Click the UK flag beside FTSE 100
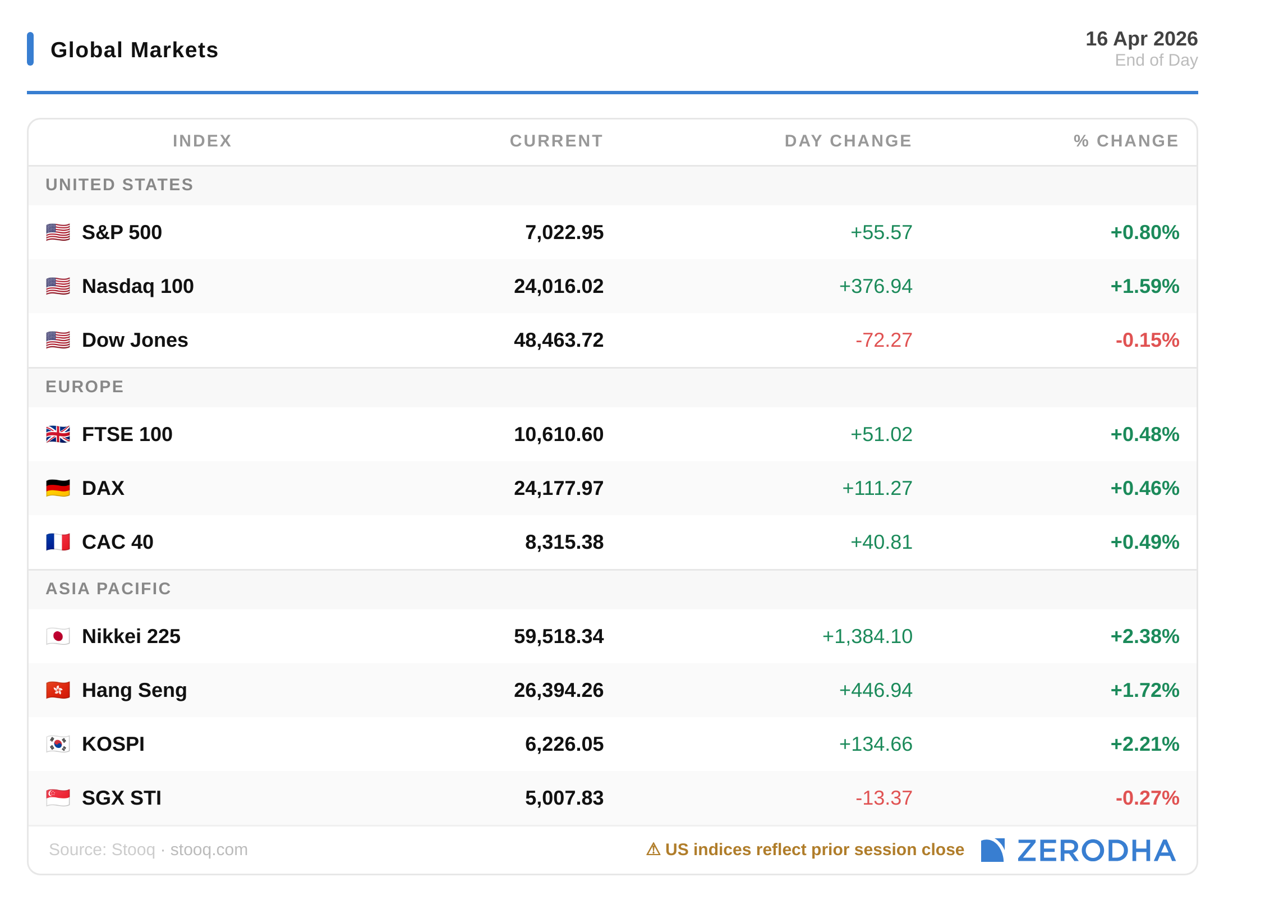Image resolution: width=1279 pixels, height=909 pixels. 58,434
